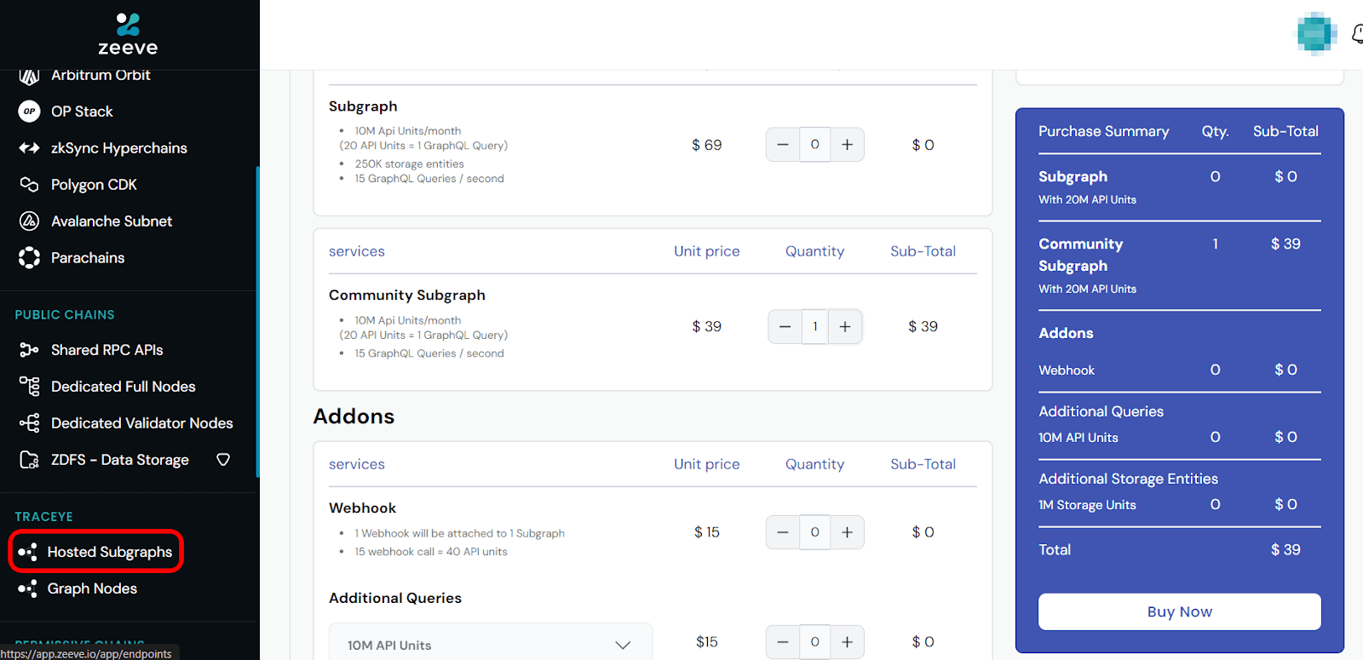Open Avalanche Subnet page
The image size is (1363, 660).
(112, 221)
